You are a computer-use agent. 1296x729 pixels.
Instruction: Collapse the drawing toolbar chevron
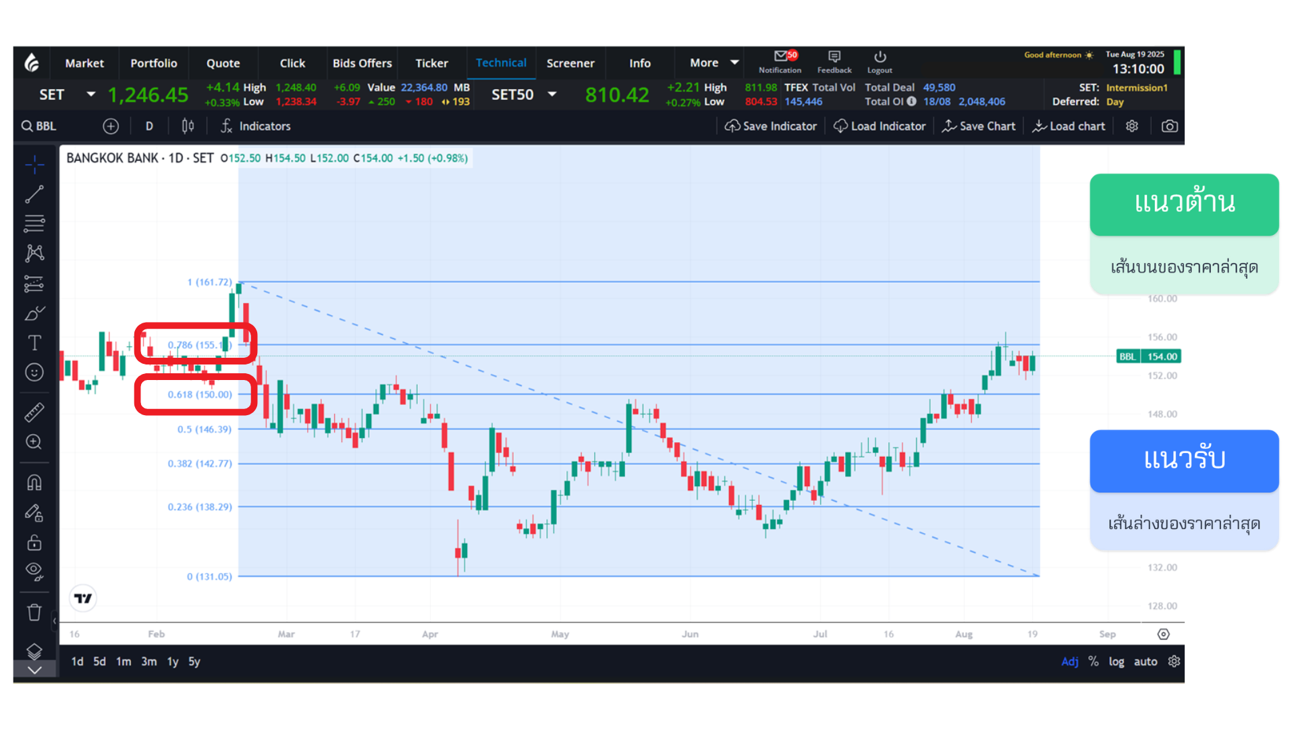point(34,670)
